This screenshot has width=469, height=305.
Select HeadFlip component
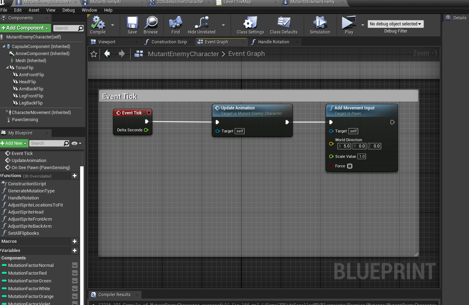click(27, 82)
